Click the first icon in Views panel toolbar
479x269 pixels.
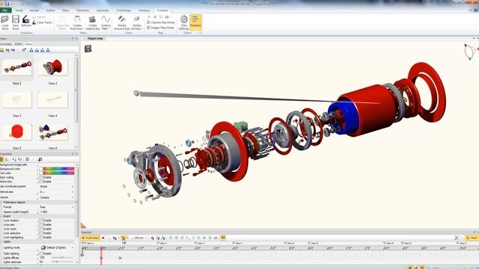tap(2, 50)
